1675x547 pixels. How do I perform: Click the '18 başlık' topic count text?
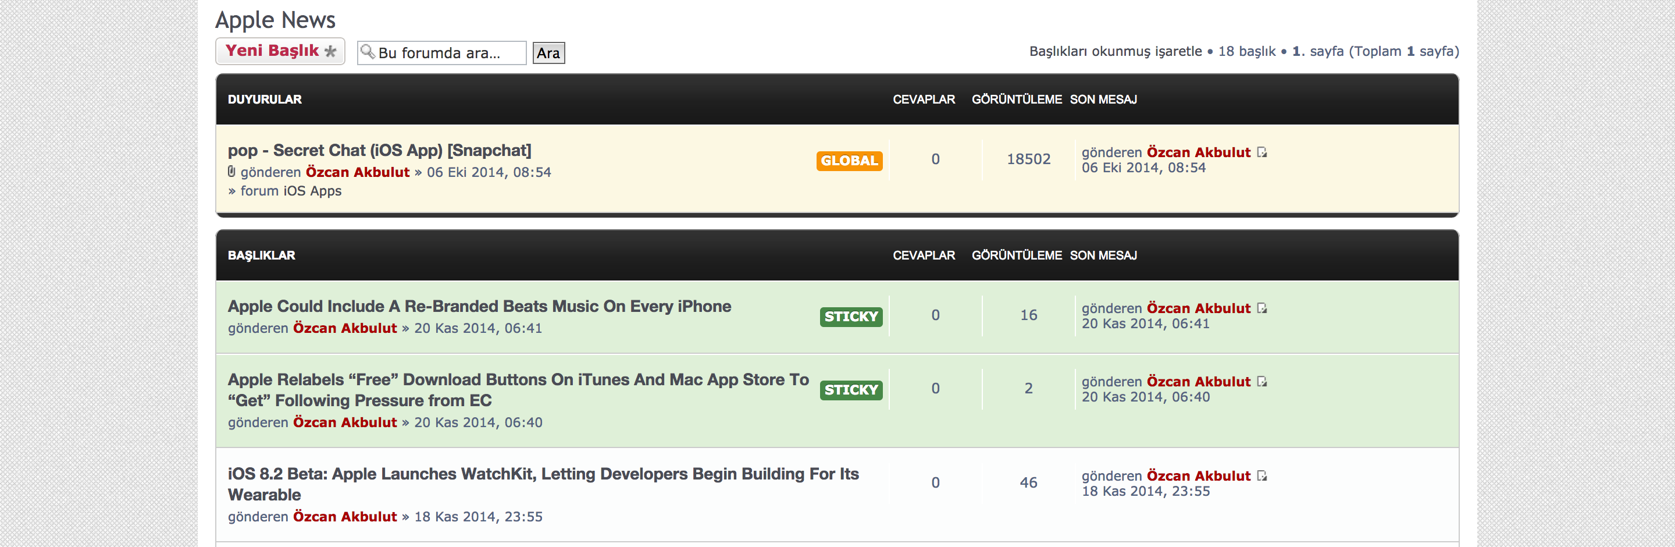click(x=1246, y=51)
